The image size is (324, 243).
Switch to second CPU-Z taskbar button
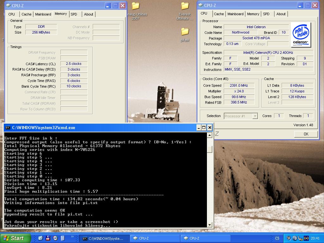tap(206, 239)
